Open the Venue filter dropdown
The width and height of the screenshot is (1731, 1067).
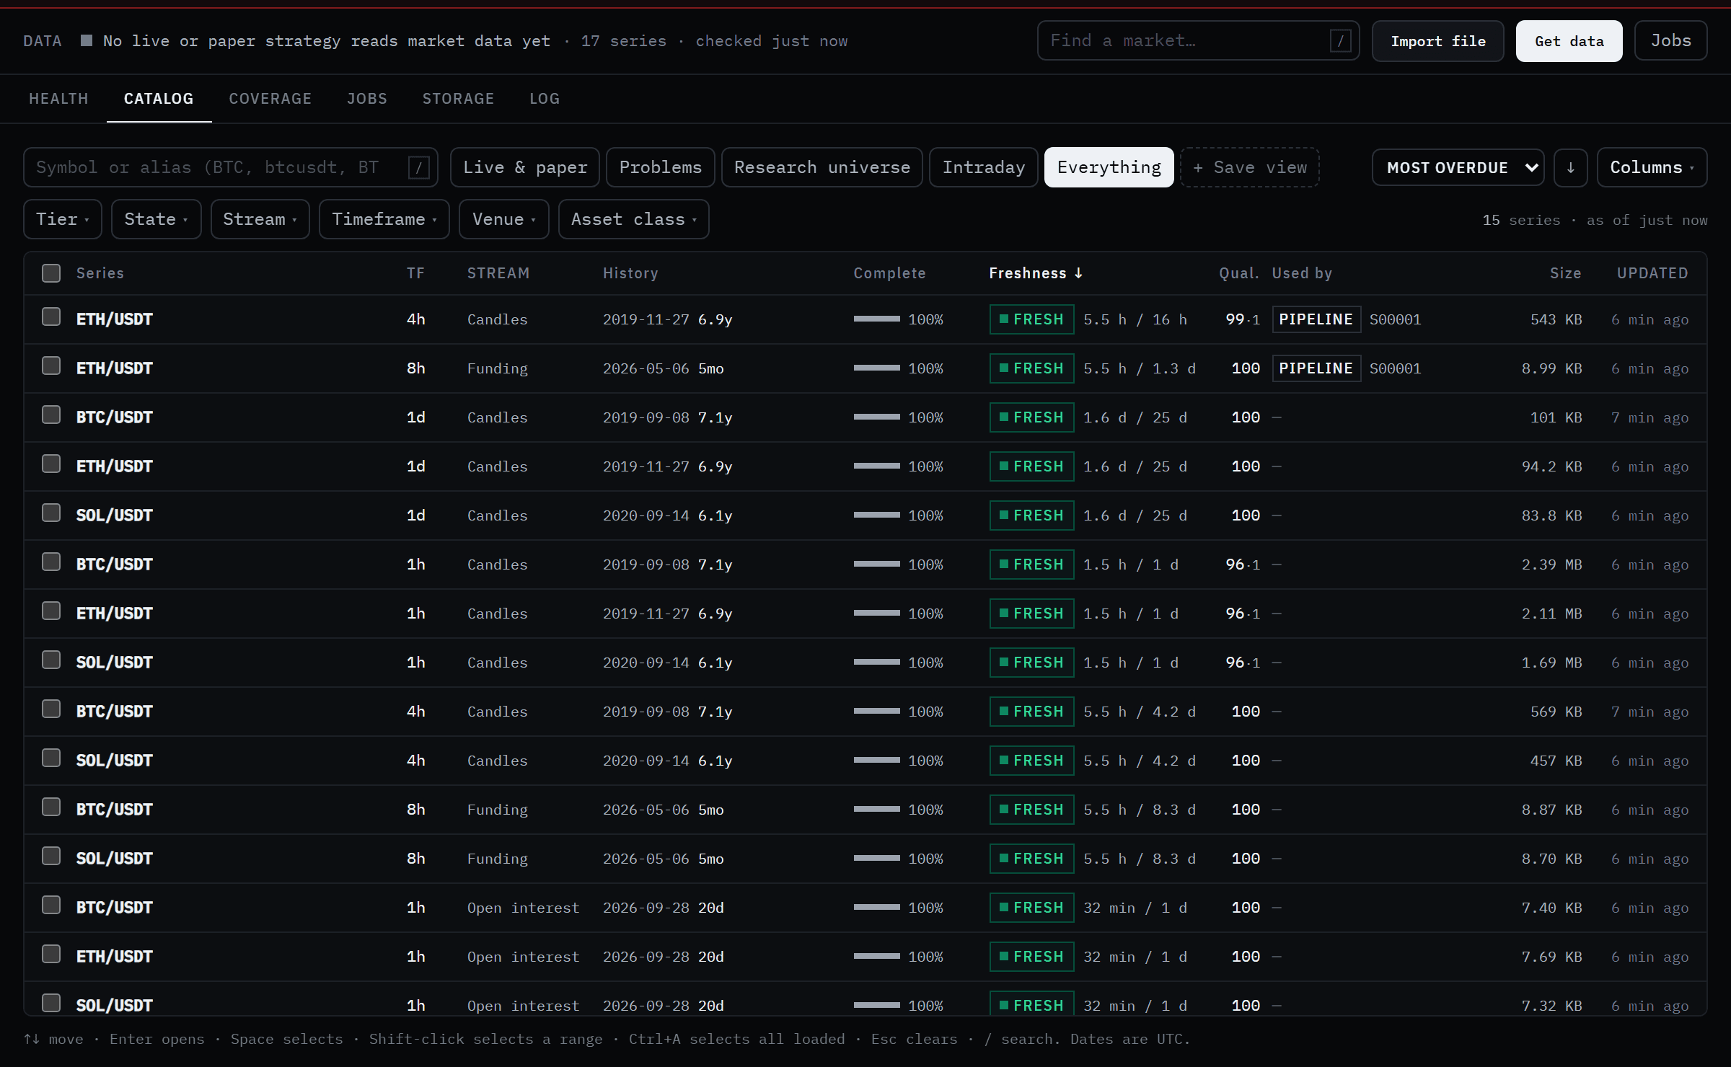click(503, 219)
